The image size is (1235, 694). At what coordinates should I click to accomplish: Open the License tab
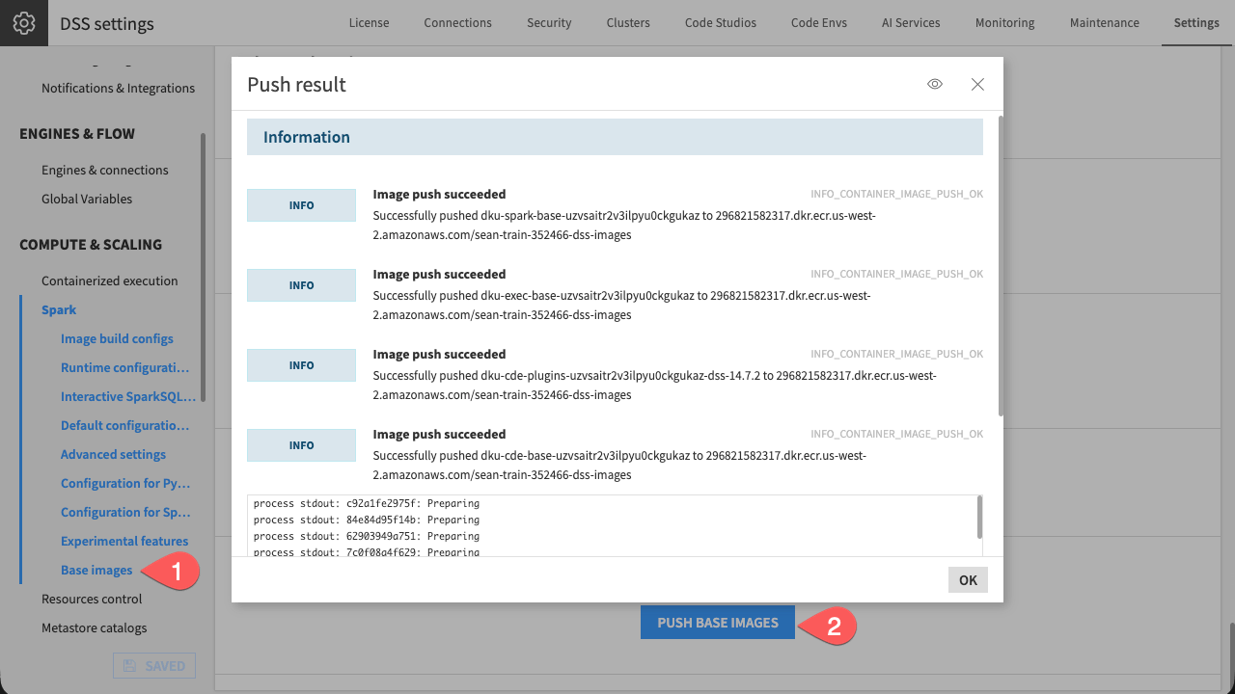point(369,23)
